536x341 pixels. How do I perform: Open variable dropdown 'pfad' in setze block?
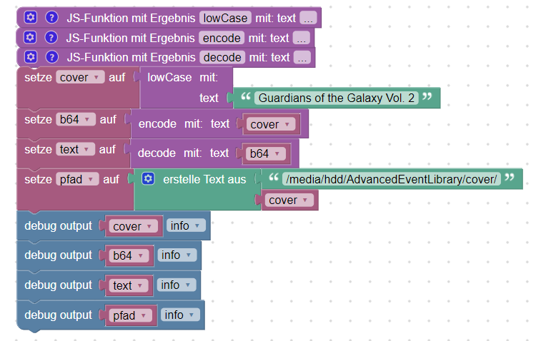click(77, 179)
